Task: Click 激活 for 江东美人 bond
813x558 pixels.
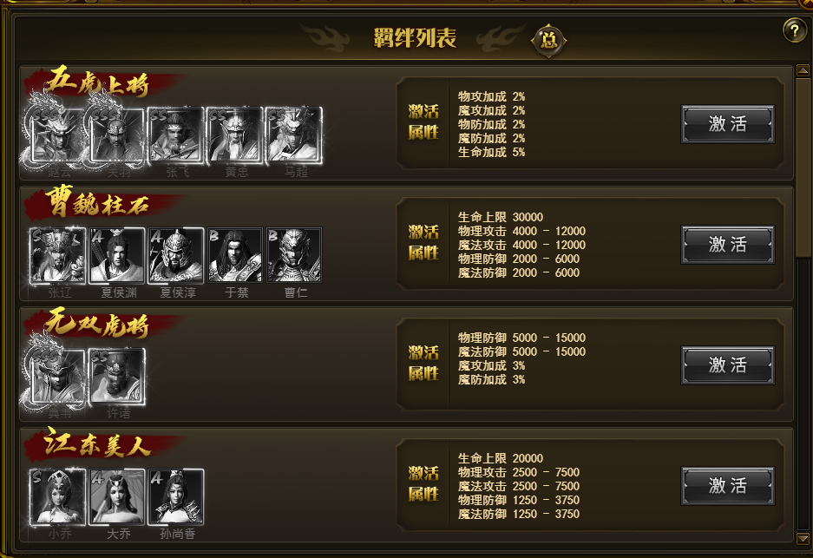Action: (727, 486)
